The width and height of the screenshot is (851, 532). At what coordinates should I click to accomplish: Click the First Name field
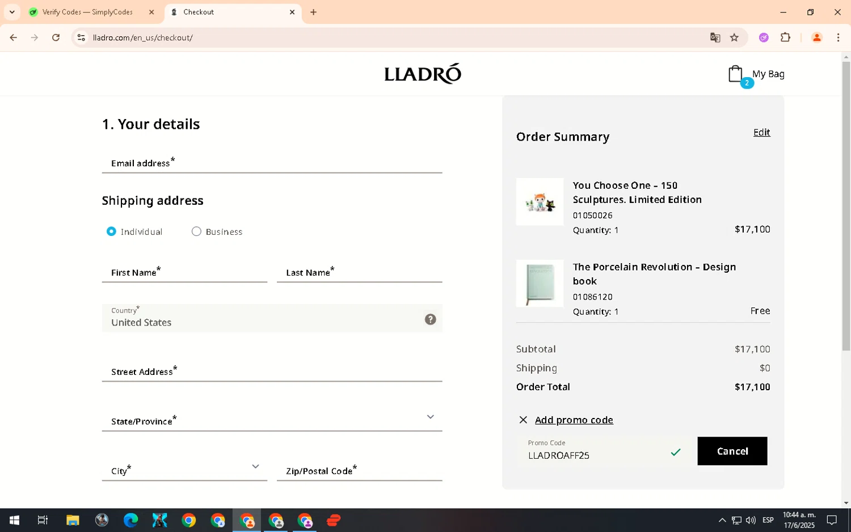click(184, 272)
